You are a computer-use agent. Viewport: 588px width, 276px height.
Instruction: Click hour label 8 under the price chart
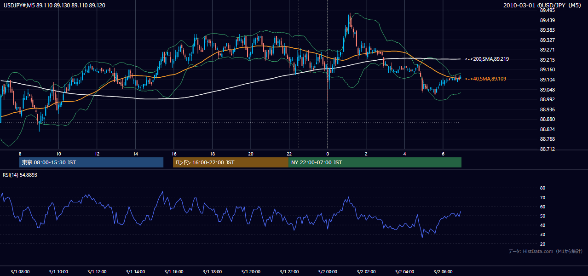click(20, 154)
